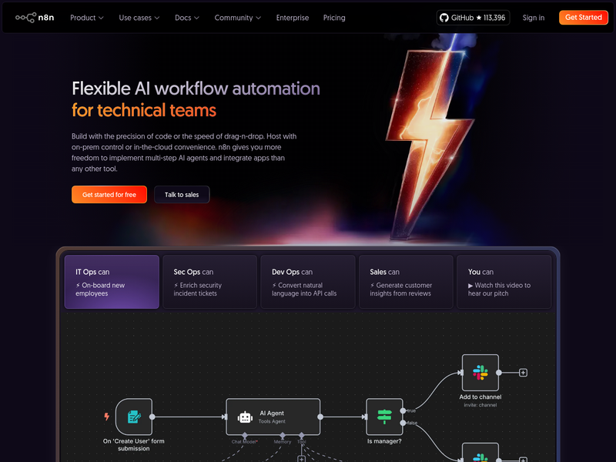Click the lightning trigger icon beside form node

[106, 417]
